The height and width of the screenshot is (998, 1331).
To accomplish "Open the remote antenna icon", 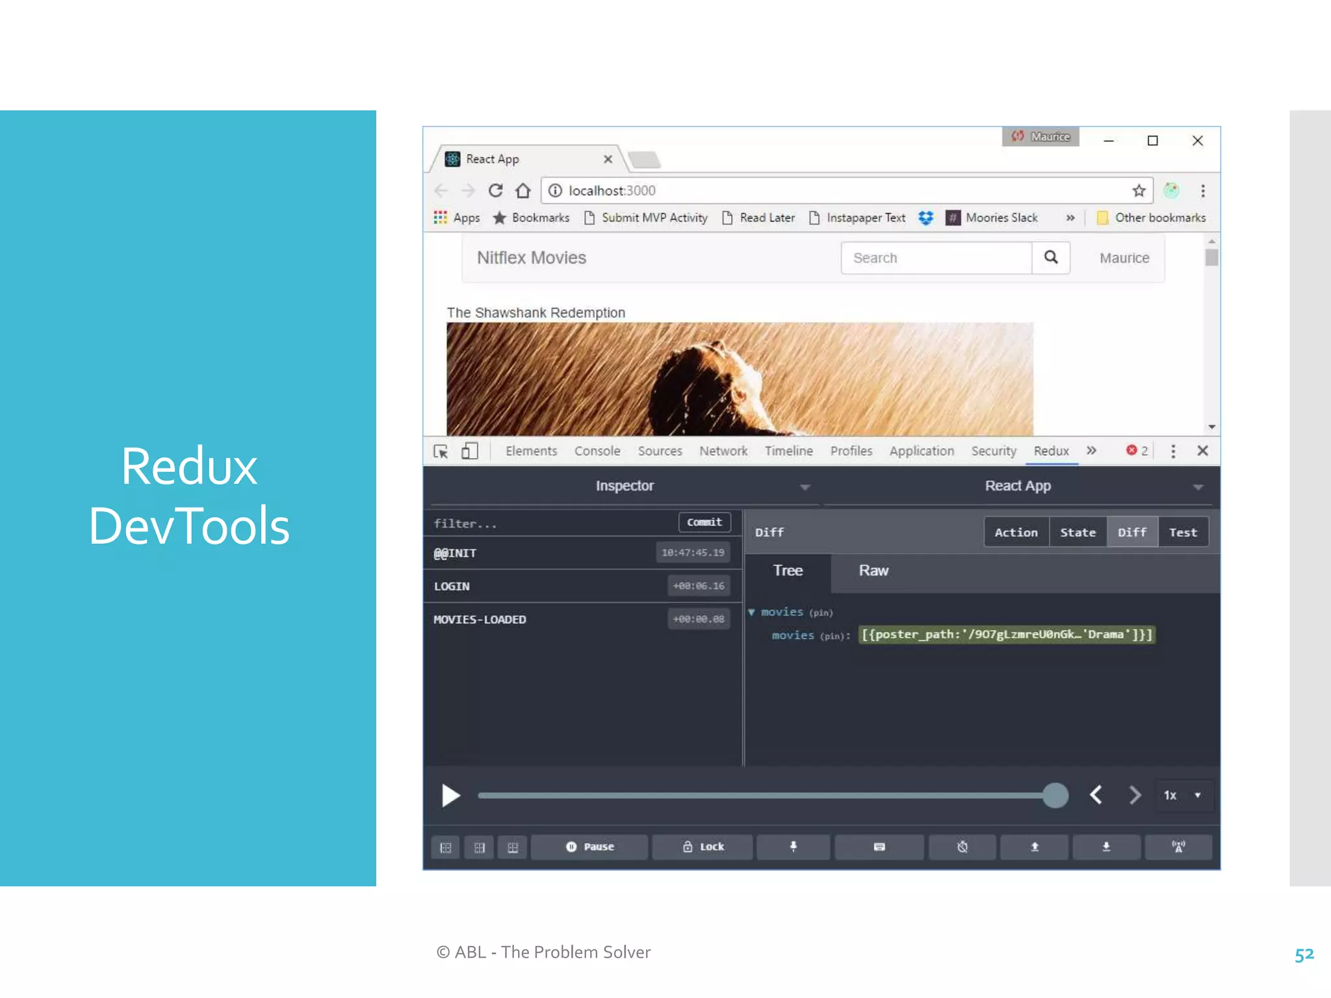I will [x=1178, y=847].
